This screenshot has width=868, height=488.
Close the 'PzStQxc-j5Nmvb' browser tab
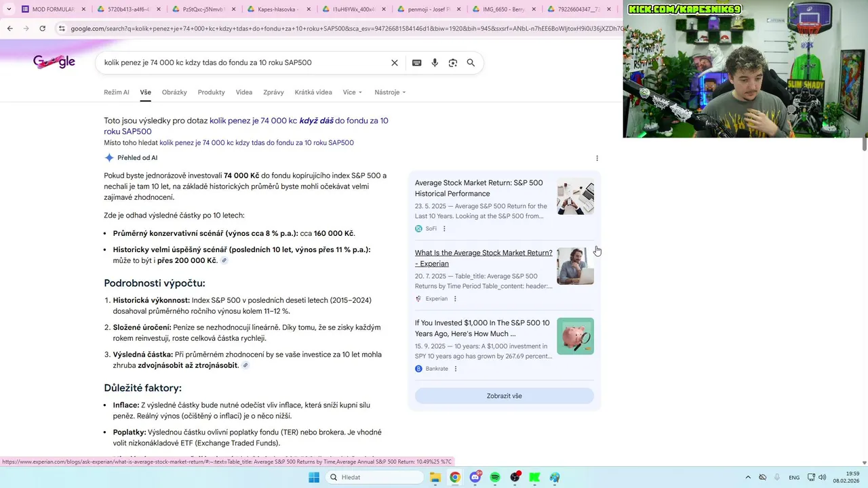[234, 9]
